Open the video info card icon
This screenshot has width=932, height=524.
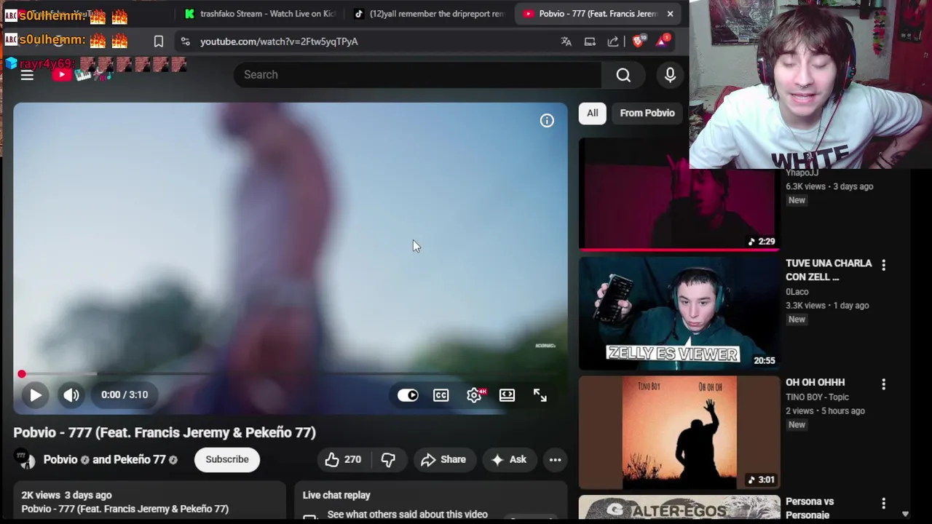click(547, 121)
